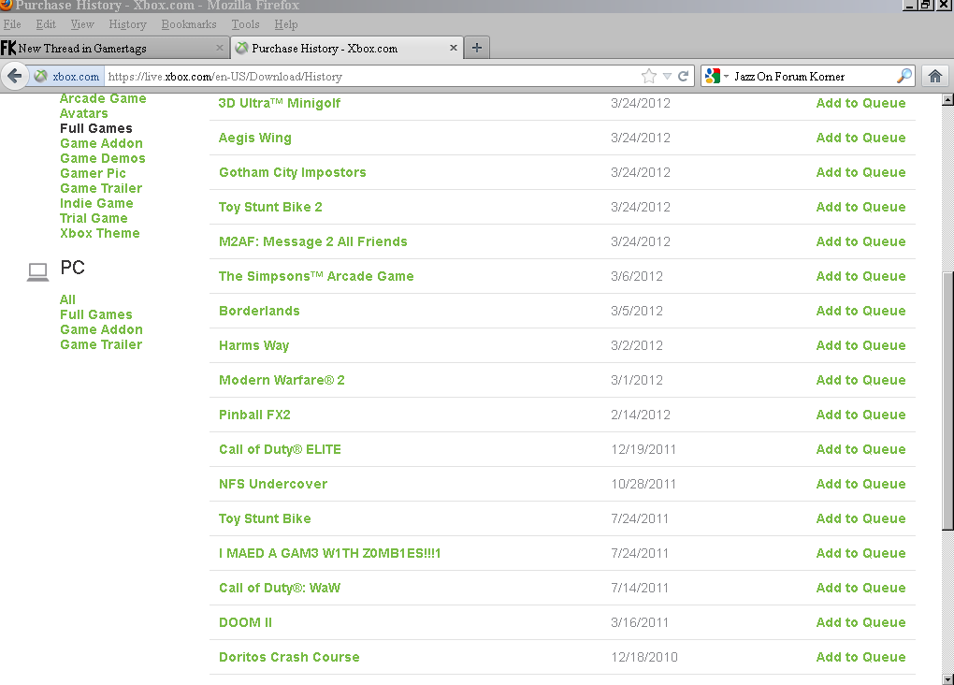
Task: Add Borderlands to the download queue
Action: pyautogui.click(x=860, y=311)
